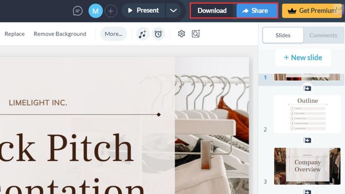
Task: Open the timing alarm clock icon
Action: [158, 34]
